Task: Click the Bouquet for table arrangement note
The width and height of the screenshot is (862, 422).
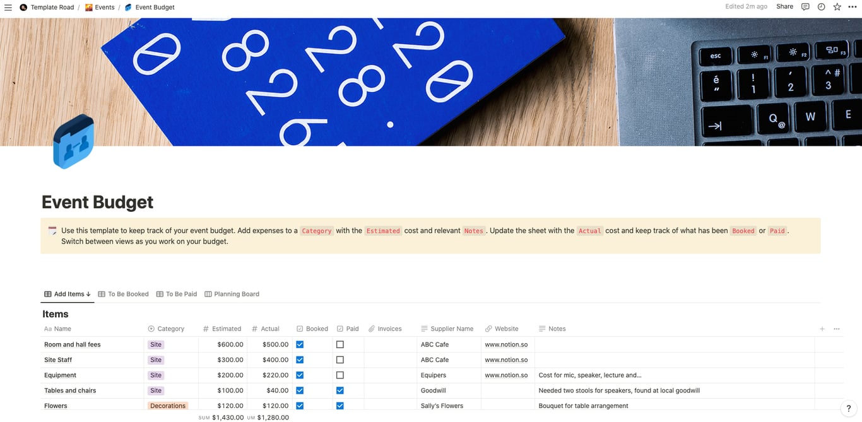Action: [x=583, y=406]
